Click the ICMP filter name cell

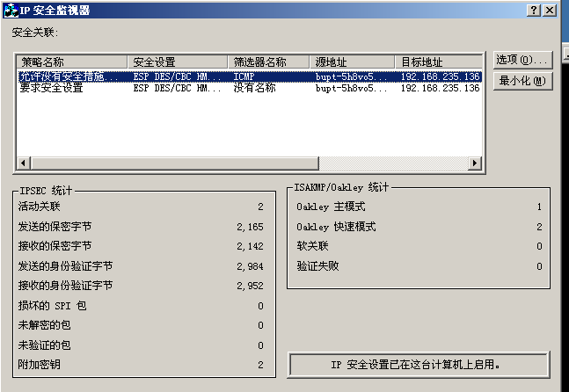pos(244,76)
